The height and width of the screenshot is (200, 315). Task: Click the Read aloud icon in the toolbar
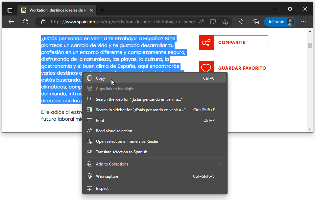(201, 21)
